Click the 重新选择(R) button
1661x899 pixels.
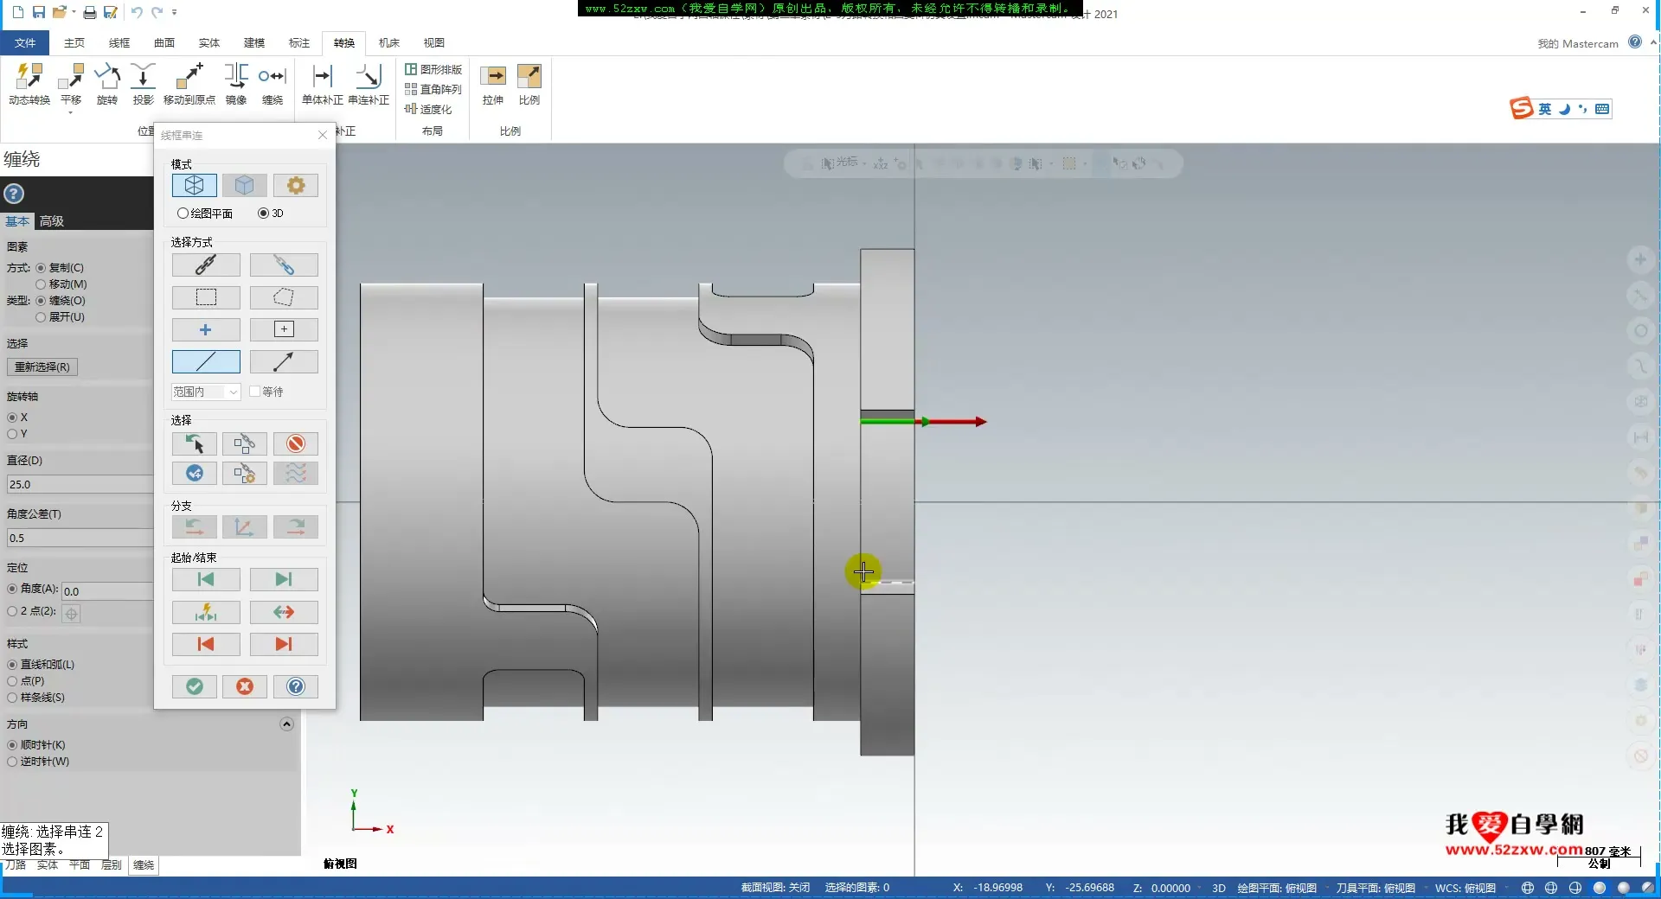point(42,367)
